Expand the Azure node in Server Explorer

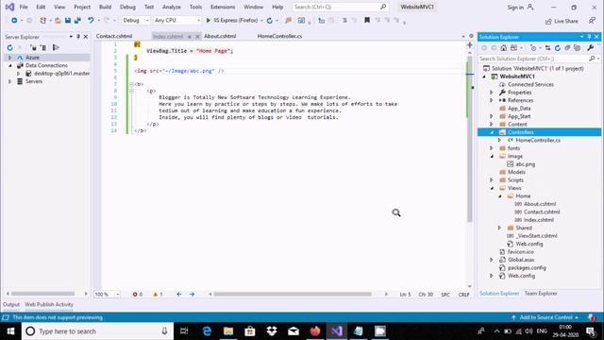(10, 58)
